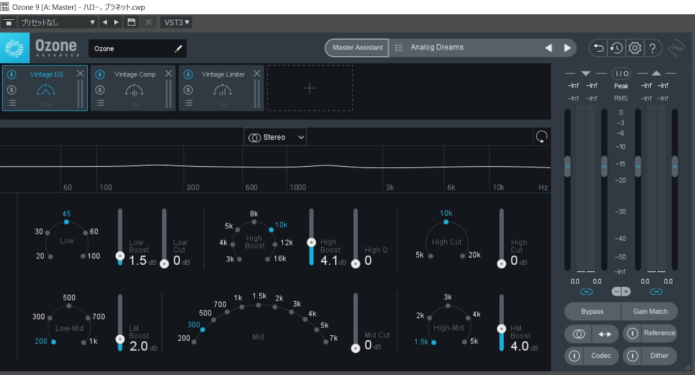Open the Reference panel
This screenshot has width=695, height=375.
[659, 333]
